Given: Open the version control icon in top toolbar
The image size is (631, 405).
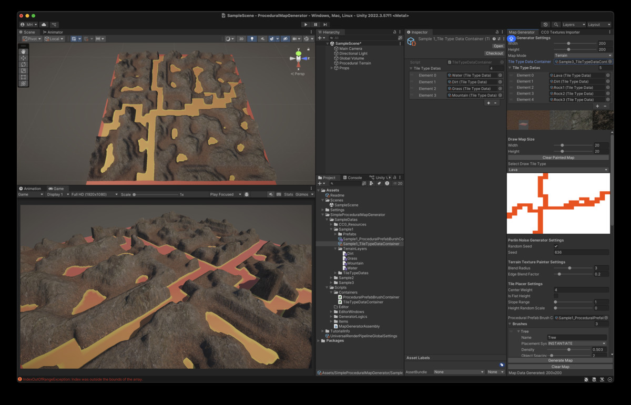Looking at the screenshot, I should [54, 25].
